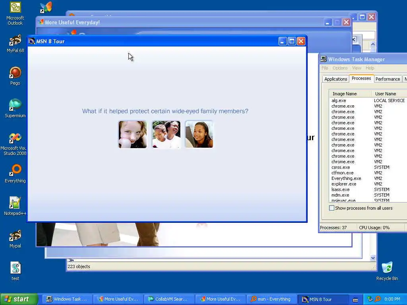Click the Task Manager title bar icon
This screenshot has width=407, height=305.
324,59
